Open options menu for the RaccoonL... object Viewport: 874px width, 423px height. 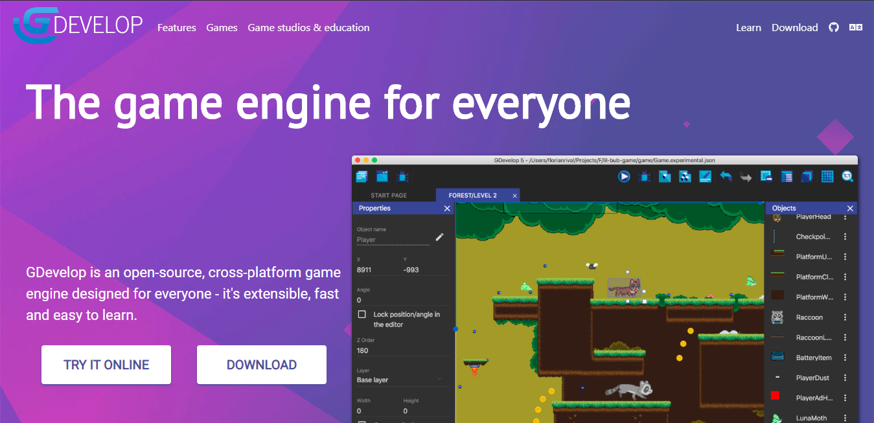click(845, 337)
